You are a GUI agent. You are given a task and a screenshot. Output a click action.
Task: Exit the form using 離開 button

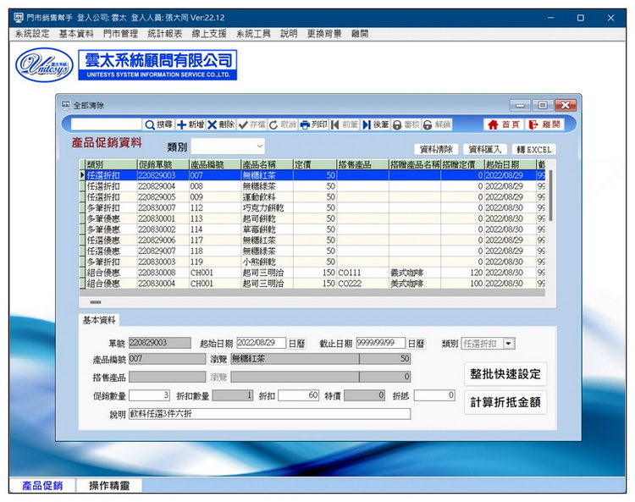point(544,124)
